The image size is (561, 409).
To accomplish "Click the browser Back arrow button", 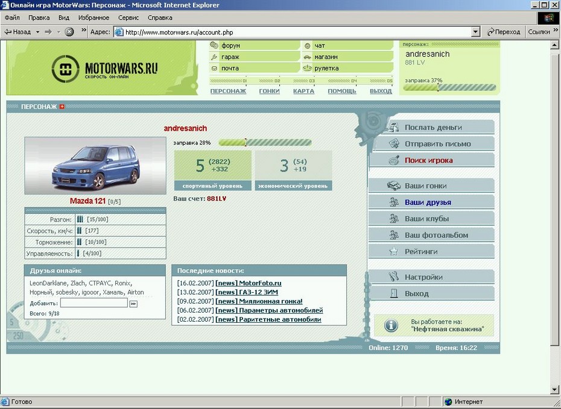I will pyautogui.click(x=17, y=32).
